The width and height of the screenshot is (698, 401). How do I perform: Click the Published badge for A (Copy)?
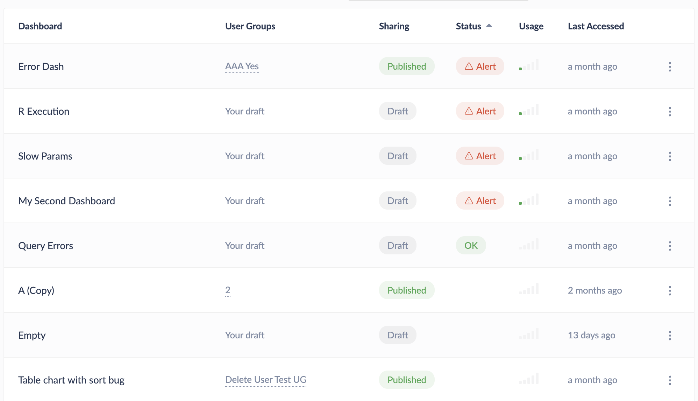tap(407, 290)
